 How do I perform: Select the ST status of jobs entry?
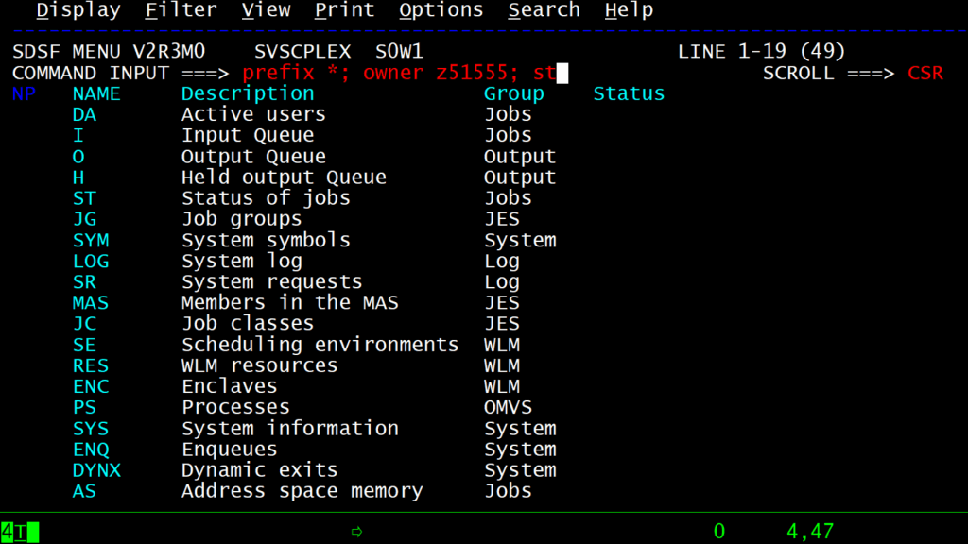(84, 198)
